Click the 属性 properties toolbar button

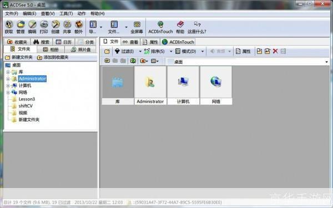click(x=244, y=51)
